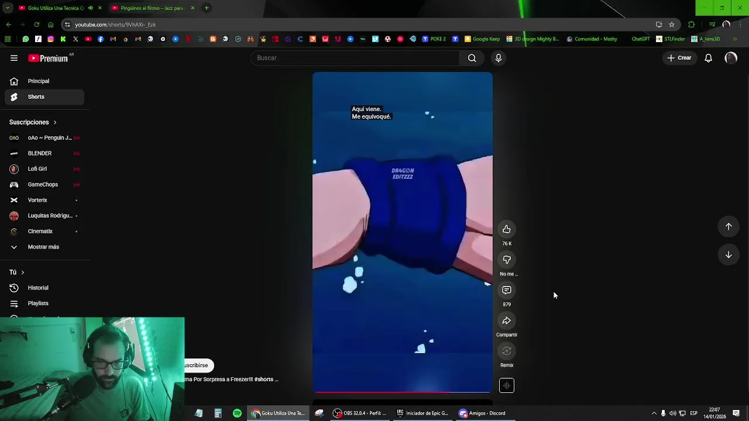Reload the page in the browser toolbar
The width and height of the screenshot is (749, 421).
(x=36, y=25)
